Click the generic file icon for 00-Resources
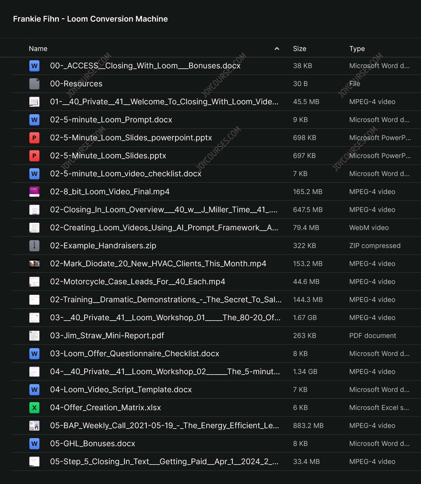 click(34, 84)
